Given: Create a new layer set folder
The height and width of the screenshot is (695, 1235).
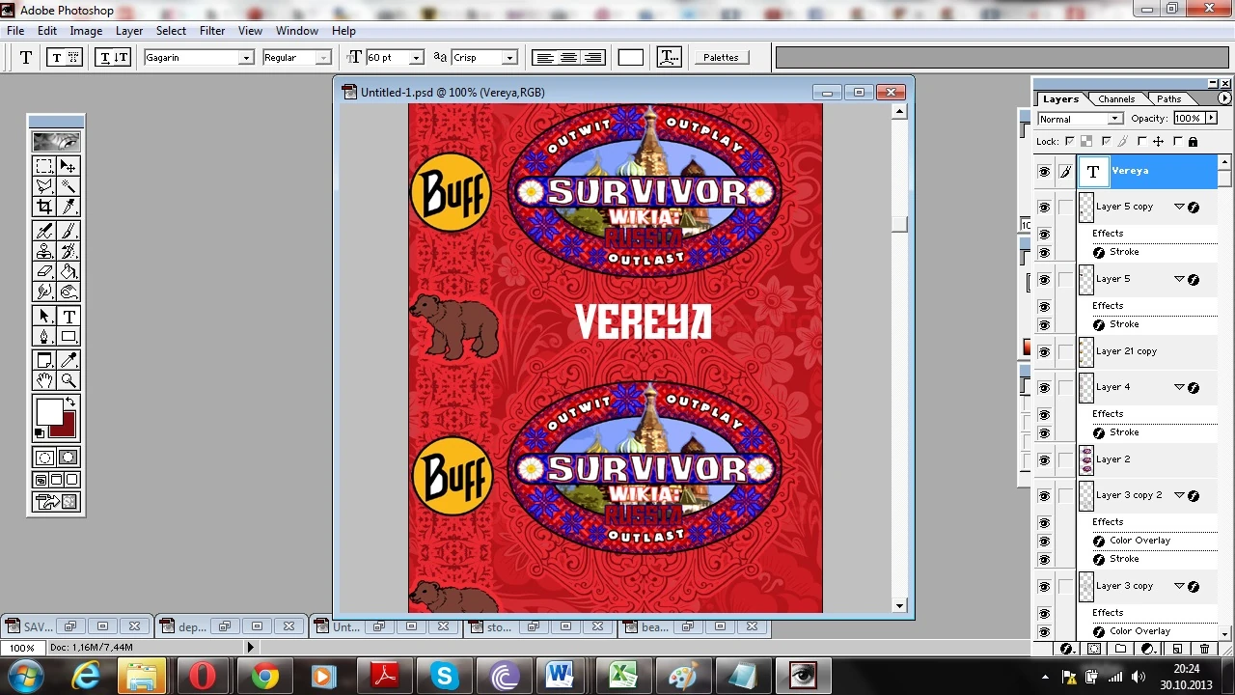Looking at the screenshot, I should tap(1121, 649).
